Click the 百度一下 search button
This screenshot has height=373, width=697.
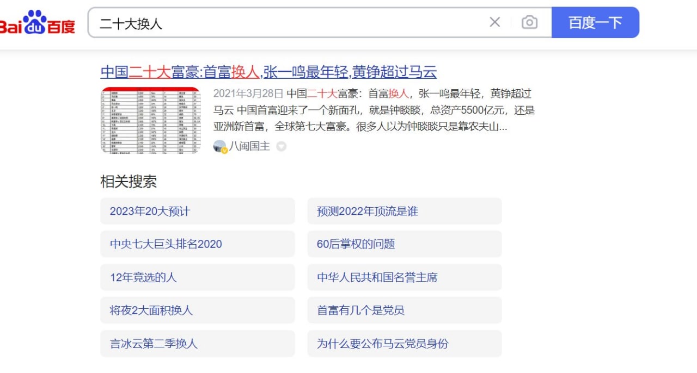pyautogui.click(x=595, y=22)
